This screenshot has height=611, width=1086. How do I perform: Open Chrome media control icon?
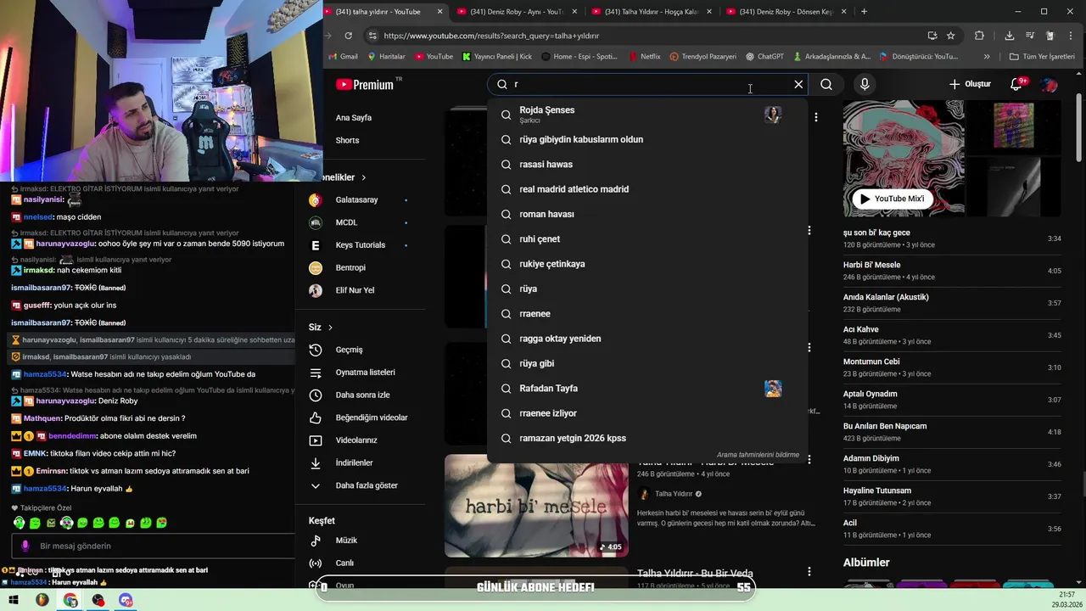[1030, 36]
